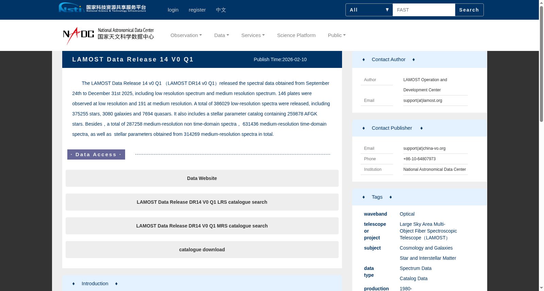This screenshot has height=291, width=544.
Task: Select the Cosmology and Galaxies tag
Action: (426, 248)
